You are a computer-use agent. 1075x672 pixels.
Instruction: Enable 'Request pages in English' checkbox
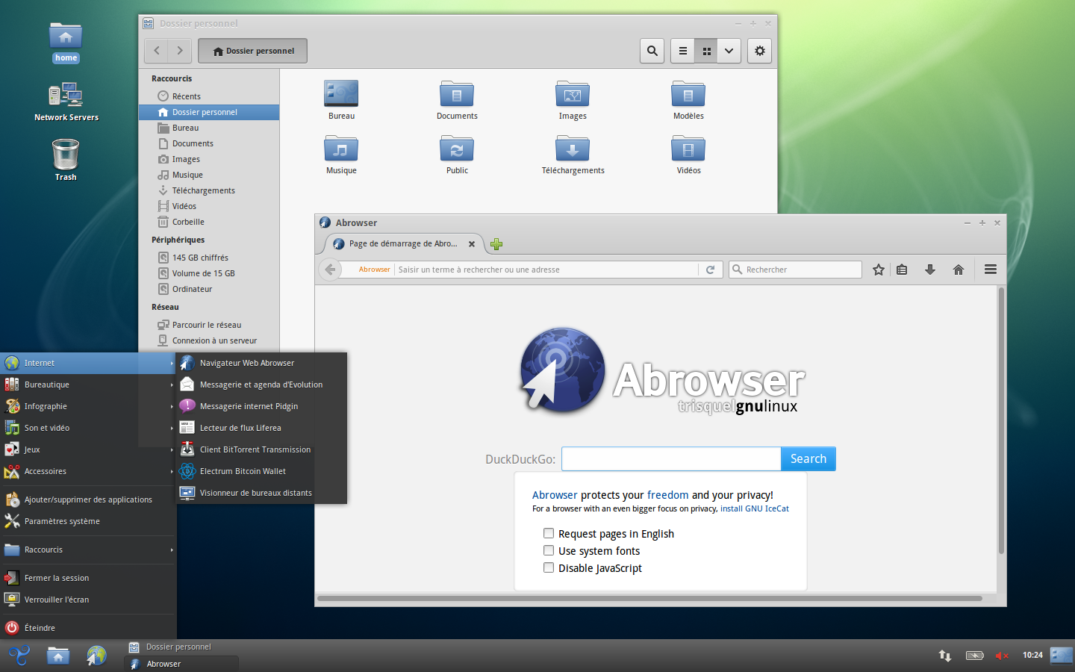point(549,533)
